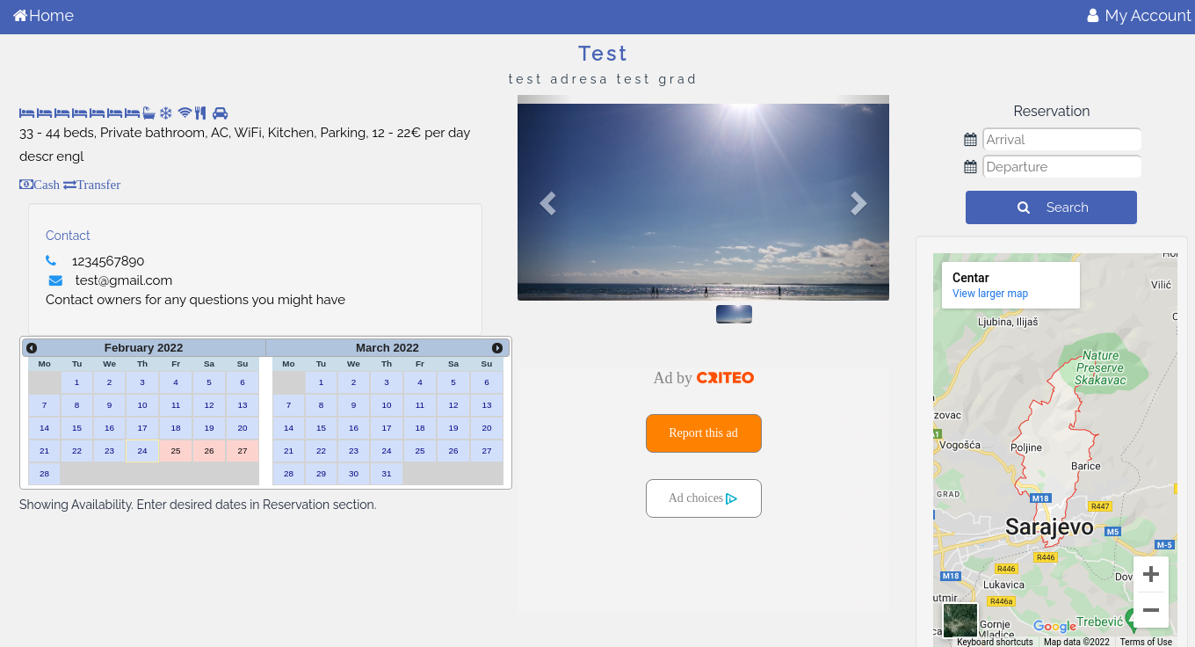Zoom out on the map
Viewport: 1195px width, 647px height.
1151,610
